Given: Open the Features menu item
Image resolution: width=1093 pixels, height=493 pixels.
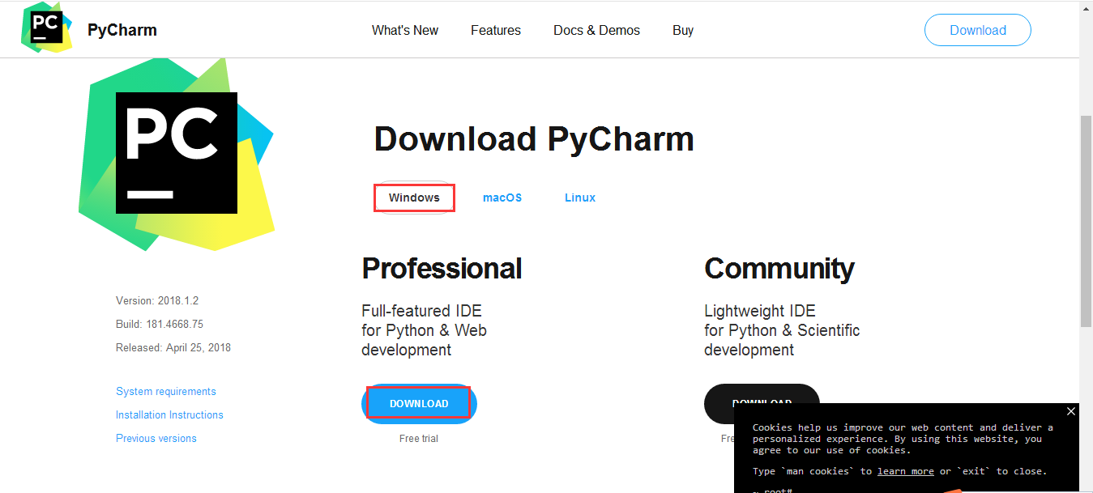Looking at the screenshot, I should tap(496, 30).
